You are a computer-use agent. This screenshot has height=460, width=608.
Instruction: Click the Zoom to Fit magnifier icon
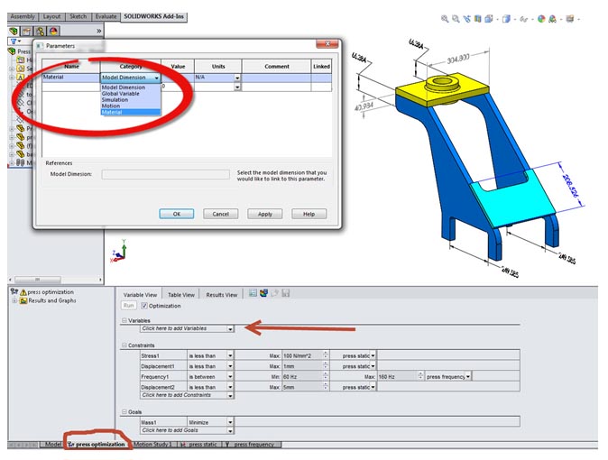pyautogui.click(x=445, y=19)
